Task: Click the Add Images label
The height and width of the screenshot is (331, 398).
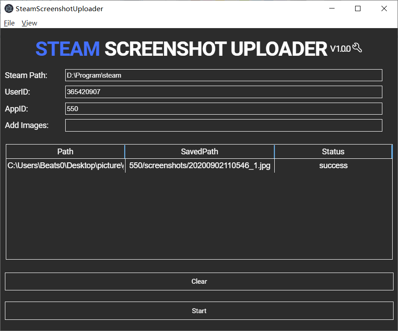Action: pyautogui.click(x=27, y=125)
